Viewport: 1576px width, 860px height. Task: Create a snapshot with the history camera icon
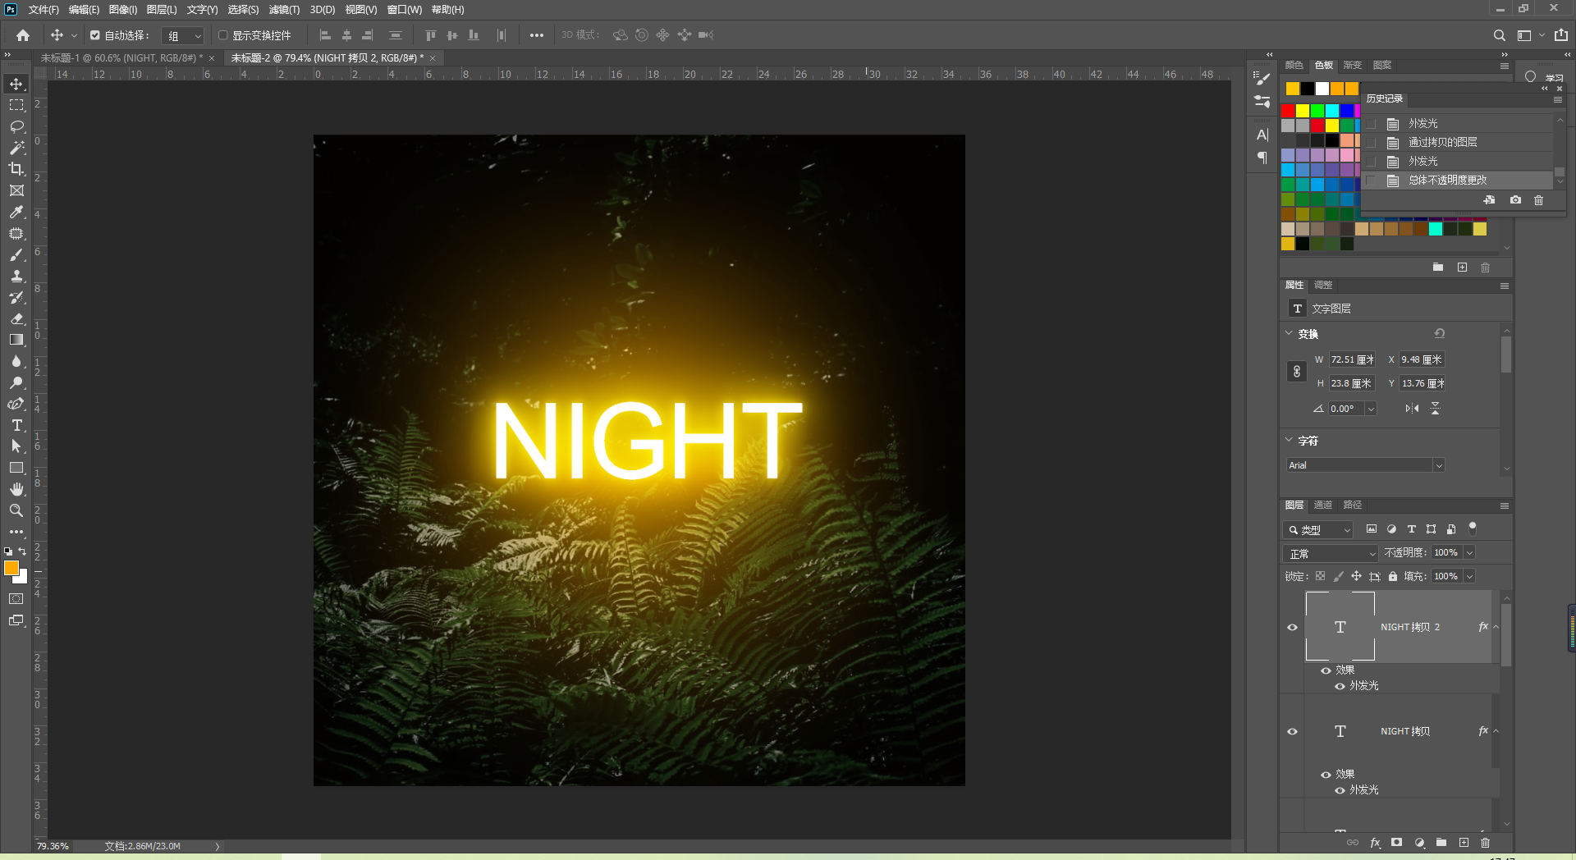pyautogui.click(x=1515, y=200)
